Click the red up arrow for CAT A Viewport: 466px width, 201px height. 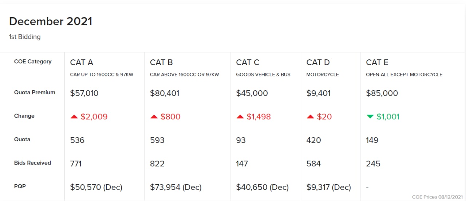pos(74,117)
